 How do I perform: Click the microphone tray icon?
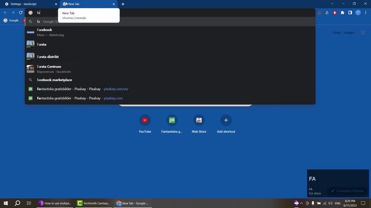point(313,203)
